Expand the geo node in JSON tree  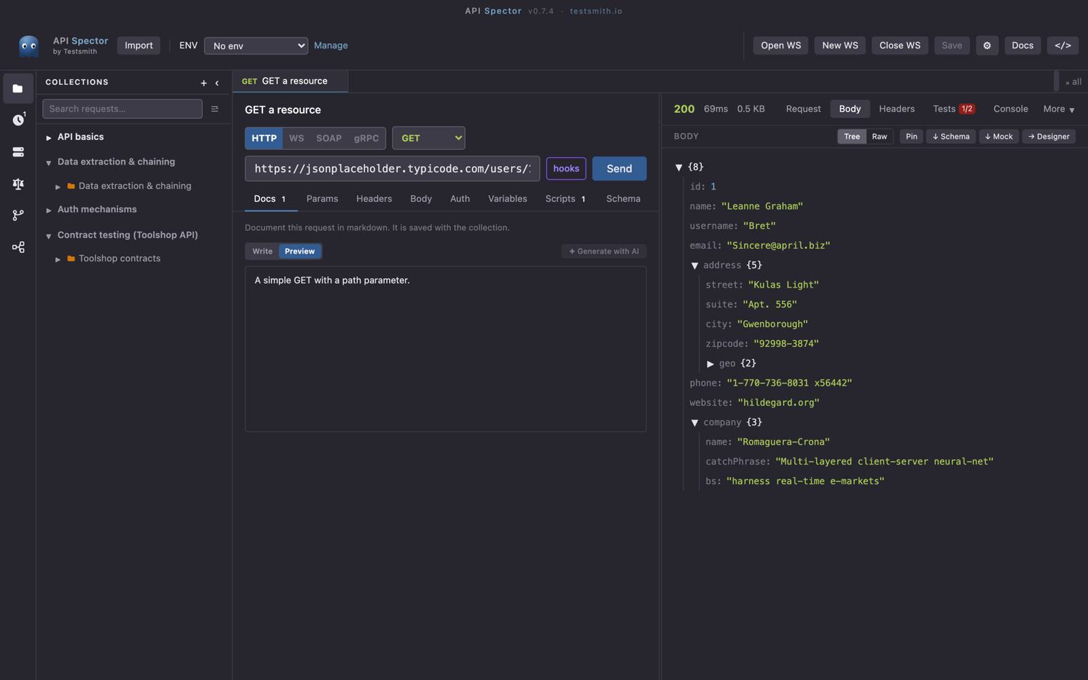coord(710,364)
